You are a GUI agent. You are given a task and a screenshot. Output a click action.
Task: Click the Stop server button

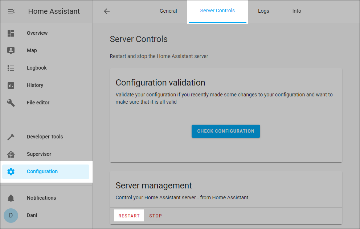coord(156,216)
